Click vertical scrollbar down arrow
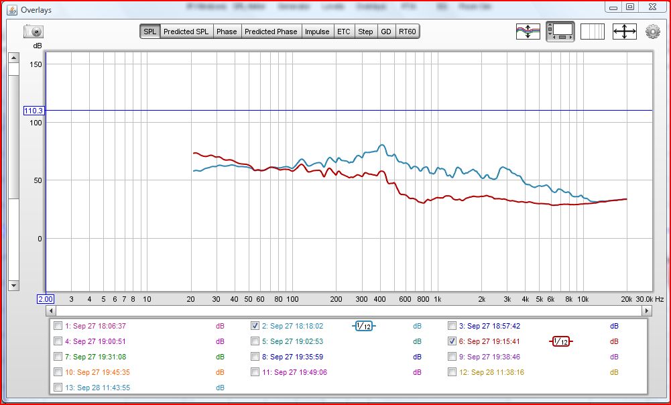The height and width of the screenshot is (405, 671). coord(13,286)
